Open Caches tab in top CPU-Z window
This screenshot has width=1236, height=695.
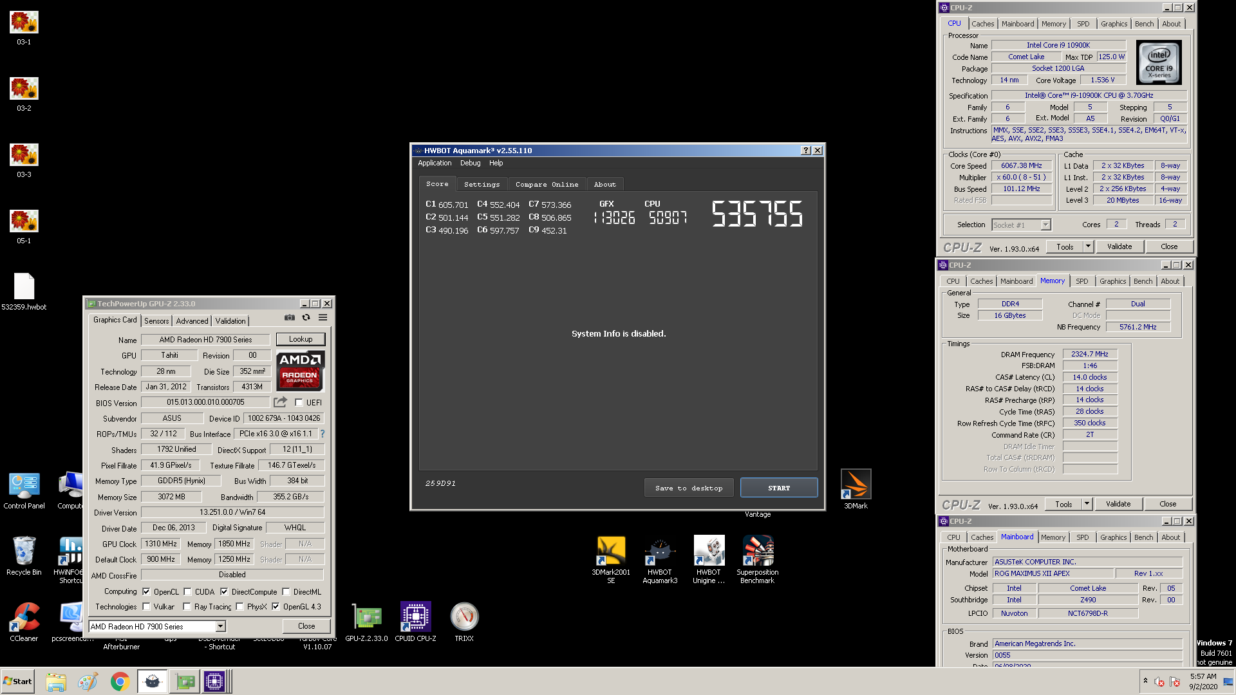(982, 24)
